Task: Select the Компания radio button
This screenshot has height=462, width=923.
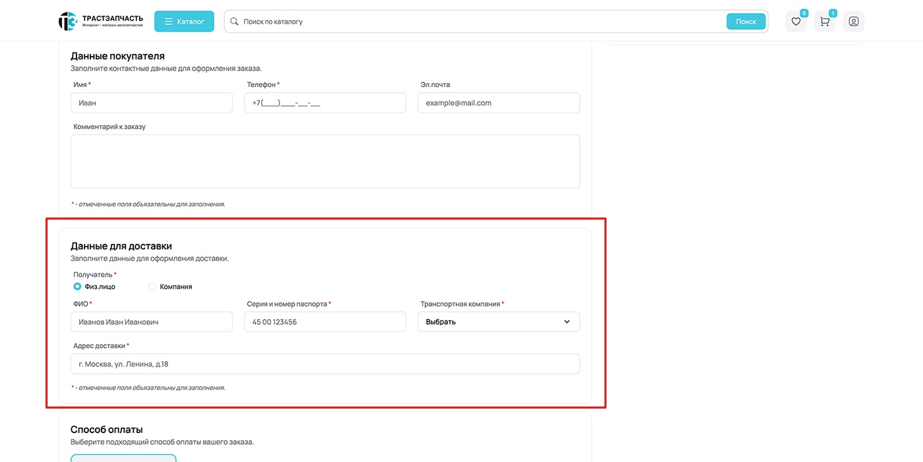Action: (x=153, y=287)
